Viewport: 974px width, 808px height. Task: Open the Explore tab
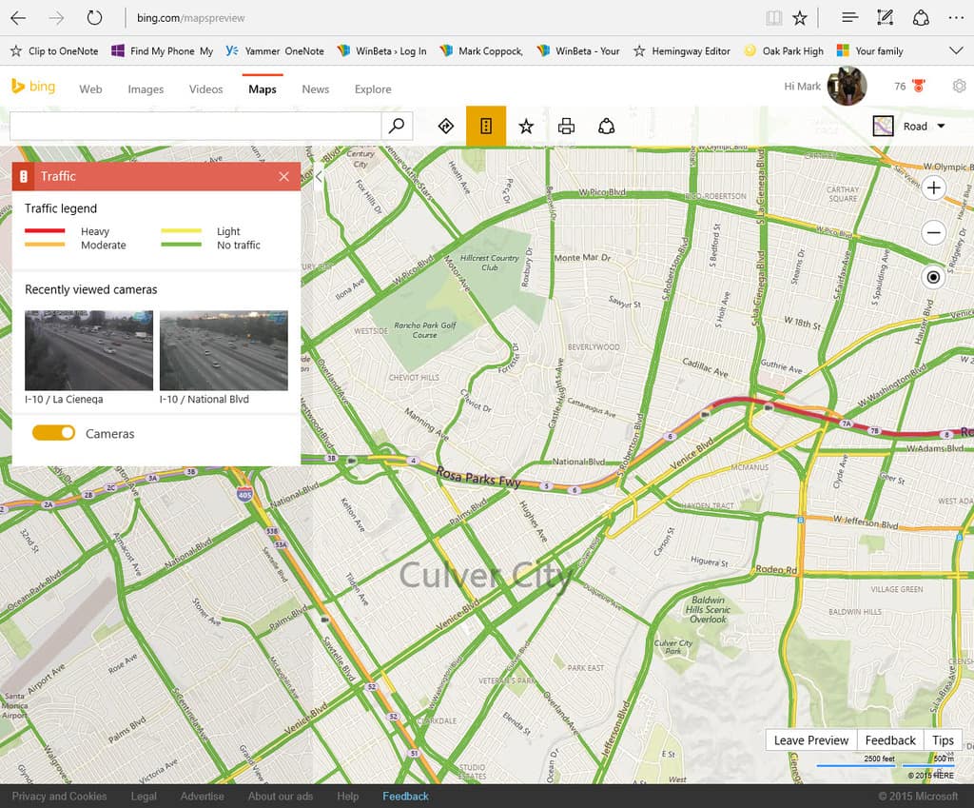[x=373, y=89]
